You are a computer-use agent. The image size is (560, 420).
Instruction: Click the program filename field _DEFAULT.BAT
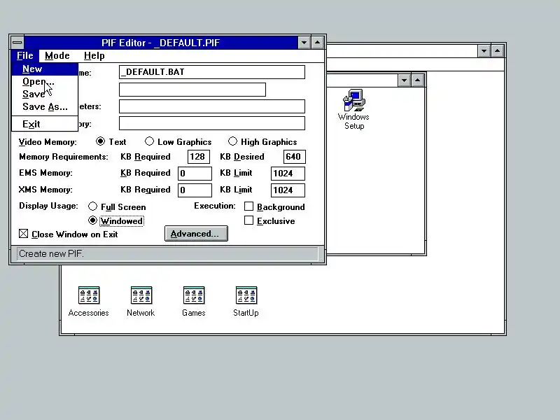(212, 72)
